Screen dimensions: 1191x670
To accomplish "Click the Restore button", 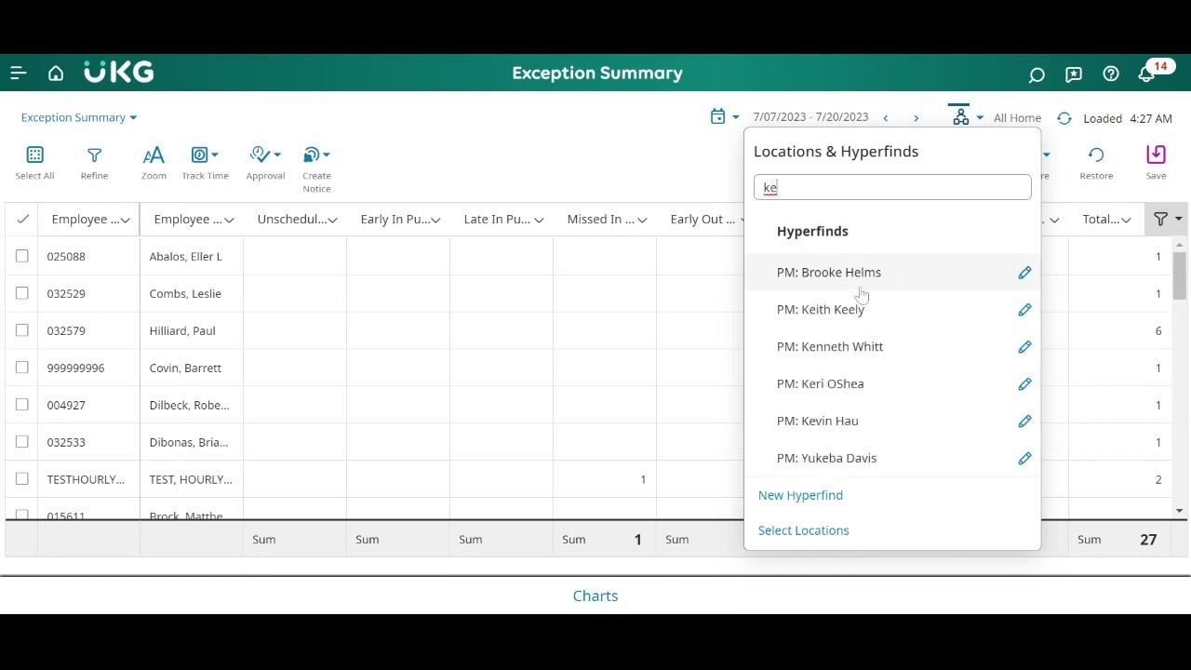I will click(x=1096, y=163).
